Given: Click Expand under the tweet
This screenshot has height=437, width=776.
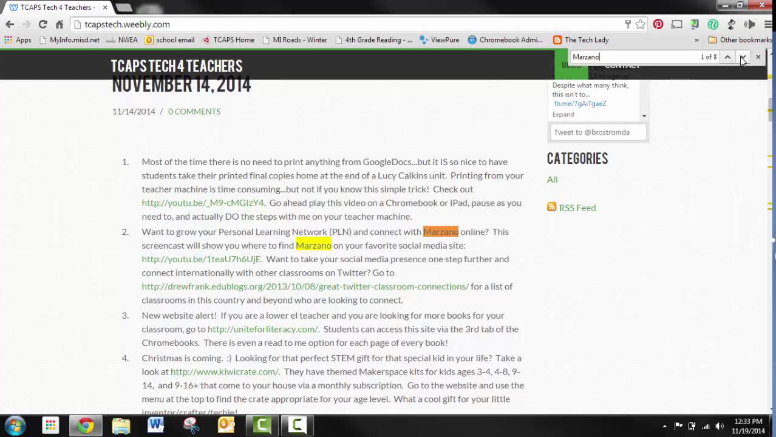Looking at the screenshot, I should 563,114.
